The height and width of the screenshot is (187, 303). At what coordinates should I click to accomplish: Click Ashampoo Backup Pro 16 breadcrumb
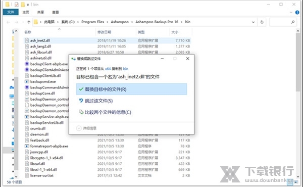coord(157,22)
